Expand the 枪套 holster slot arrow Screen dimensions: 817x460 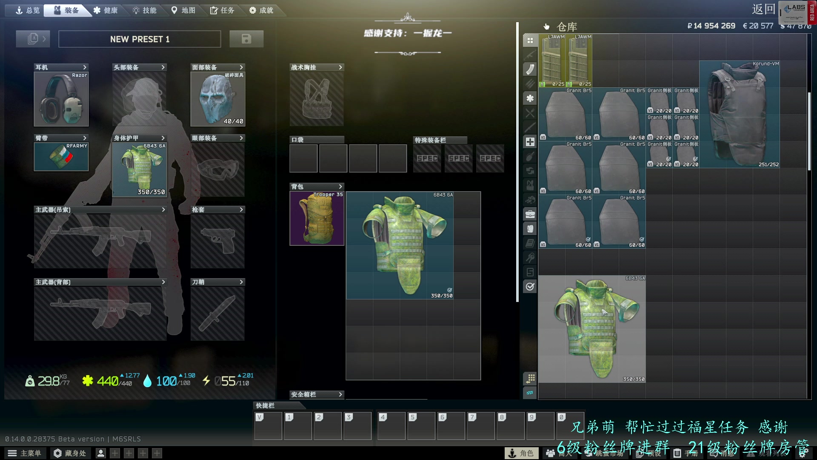pos(241,210)
